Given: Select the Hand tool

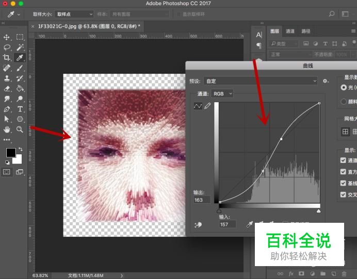Looking at the screenshot, I should [x=7, y=129].
